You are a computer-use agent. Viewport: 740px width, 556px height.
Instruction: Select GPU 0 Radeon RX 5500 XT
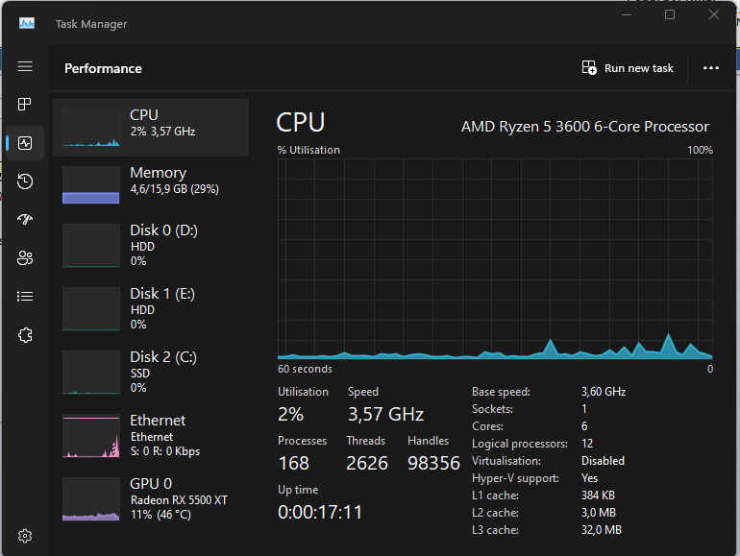(151, 498)
